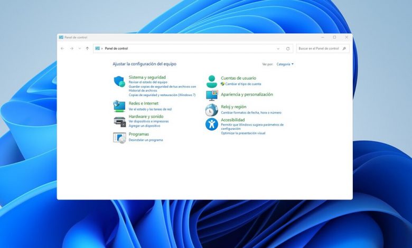Click Permitir que Windows sugiera parámetros de configuración
This screenshot has width=412, height=248.
tap(252, 127)
